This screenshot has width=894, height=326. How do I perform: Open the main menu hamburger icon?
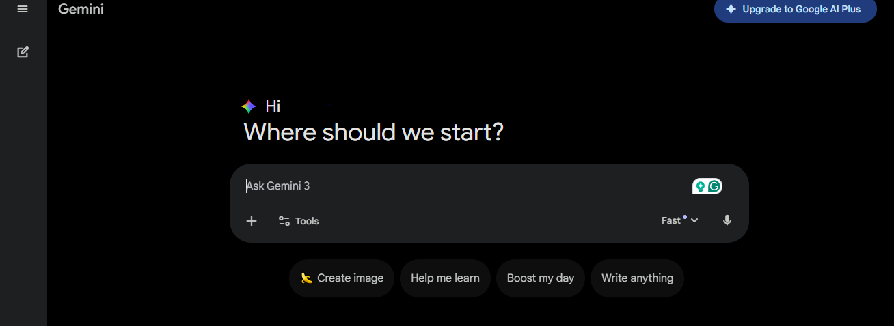pyautogui.click(x=23, y=9)
